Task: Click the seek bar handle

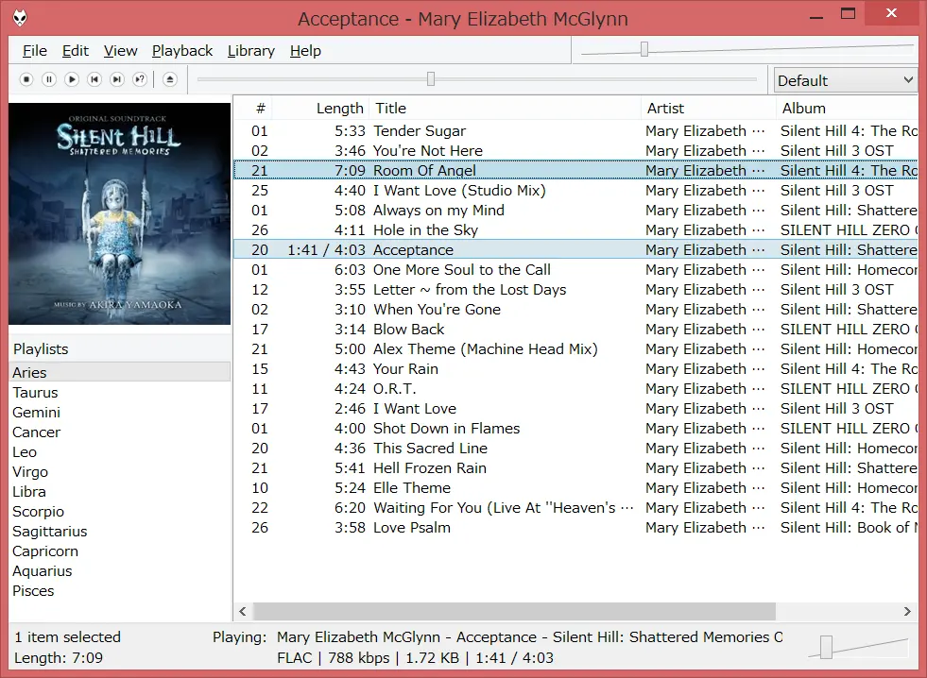Action: 431,78
